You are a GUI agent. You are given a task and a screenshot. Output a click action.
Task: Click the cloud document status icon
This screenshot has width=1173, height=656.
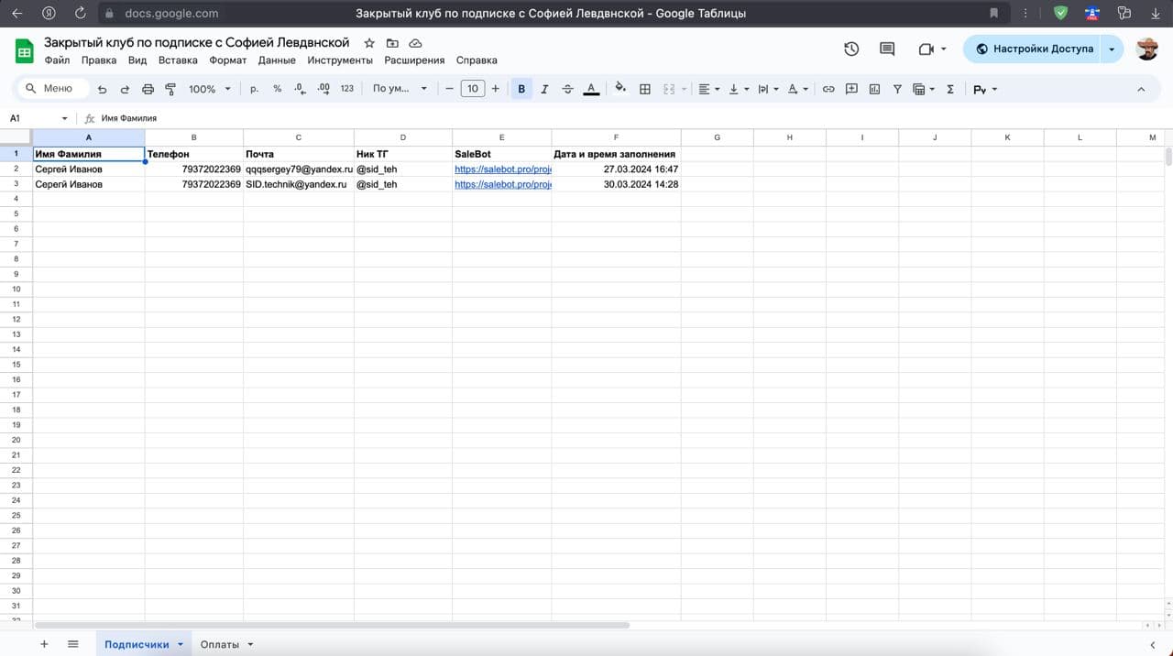click(415, 43)
